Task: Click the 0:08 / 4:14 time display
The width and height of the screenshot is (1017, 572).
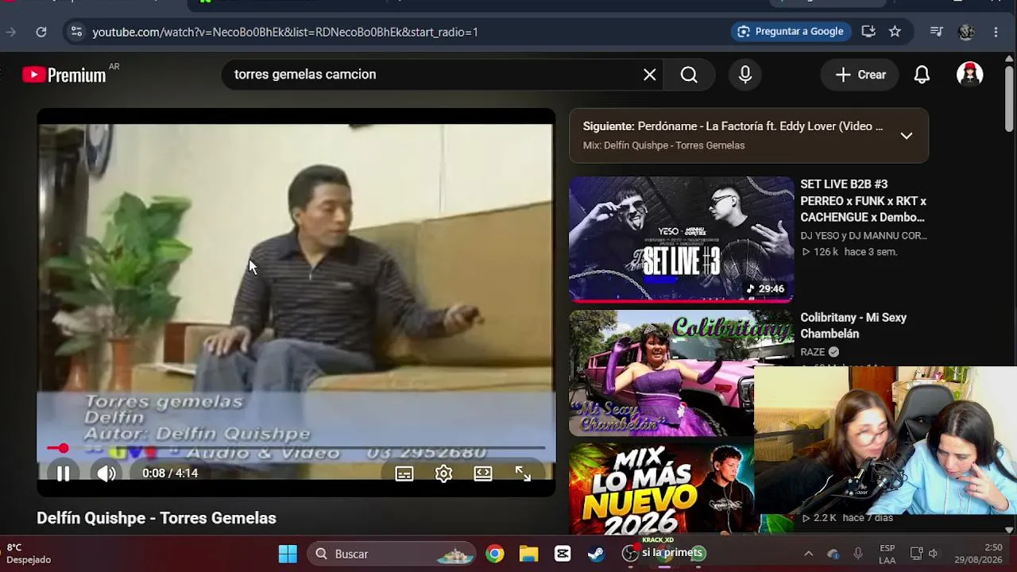Action: tap(170, 473)
